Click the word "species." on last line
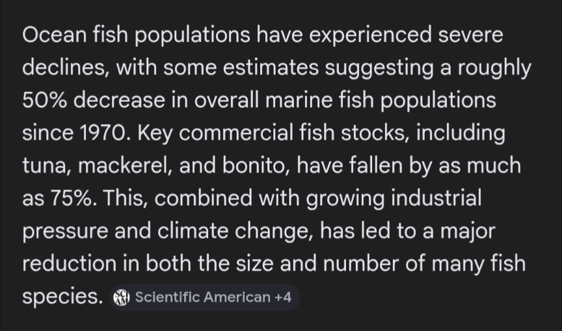This screenshot has height=331, width=562. click(x=62, y=297)
